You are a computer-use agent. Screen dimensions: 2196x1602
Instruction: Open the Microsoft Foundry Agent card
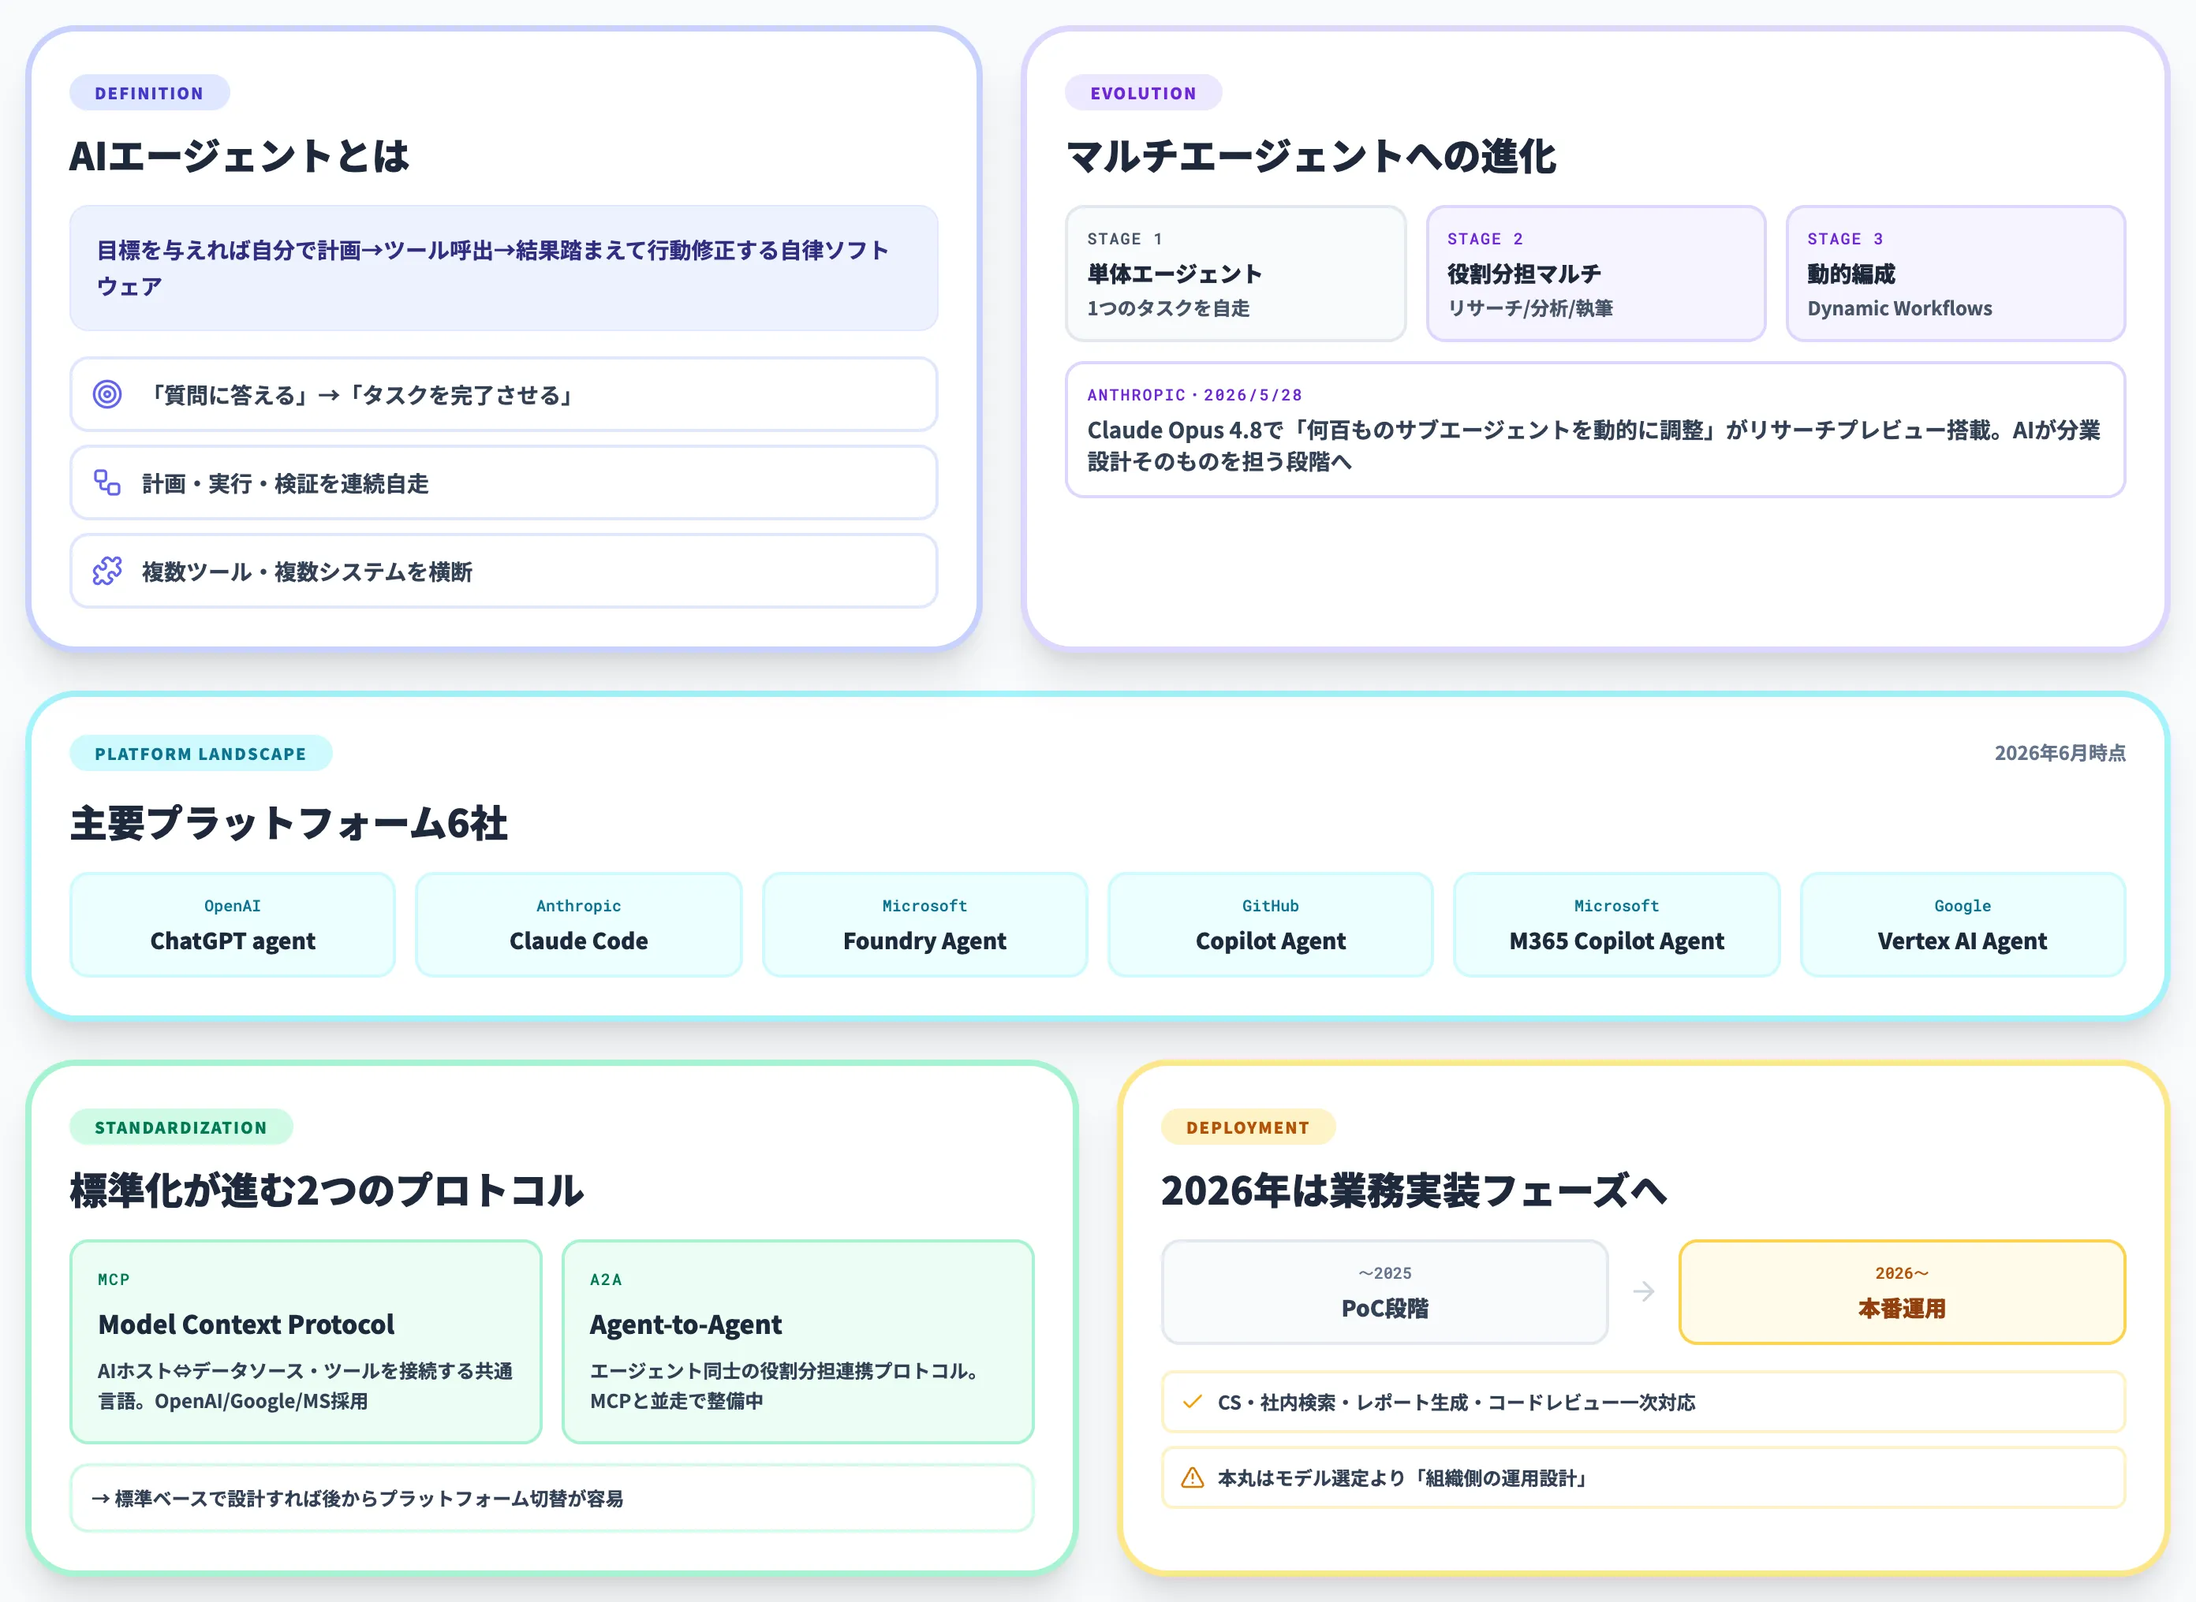pyautogui.click(x=924, y=924)
